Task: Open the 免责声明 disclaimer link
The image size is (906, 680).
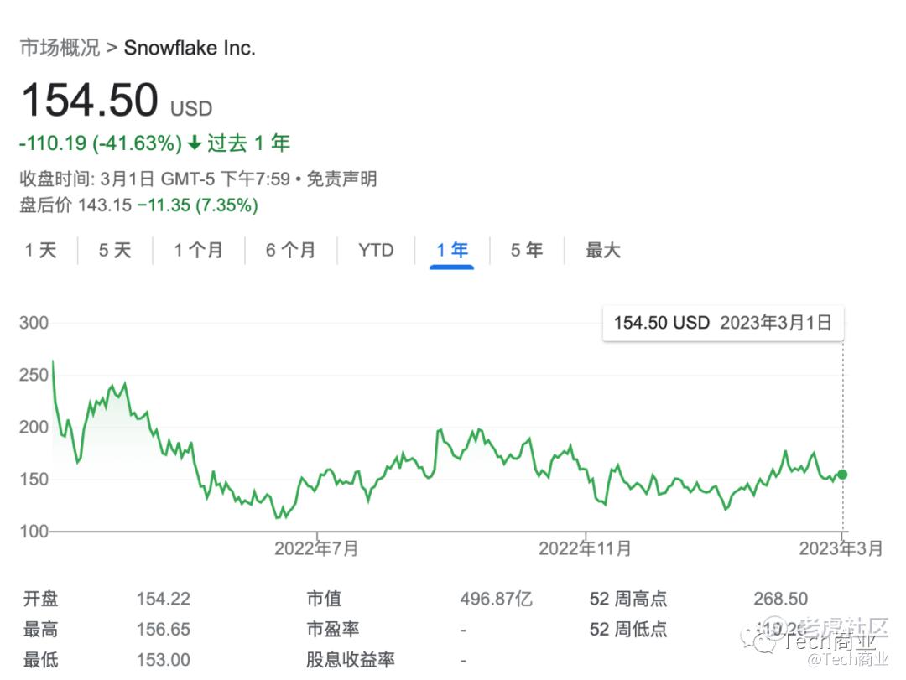Action: click(341, 179)
